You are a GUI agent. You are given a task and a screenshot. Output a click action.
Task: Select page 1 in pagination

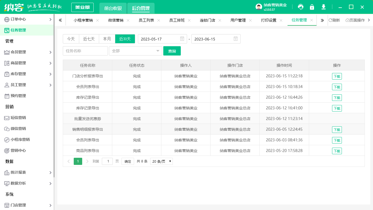tap(78, 161)
